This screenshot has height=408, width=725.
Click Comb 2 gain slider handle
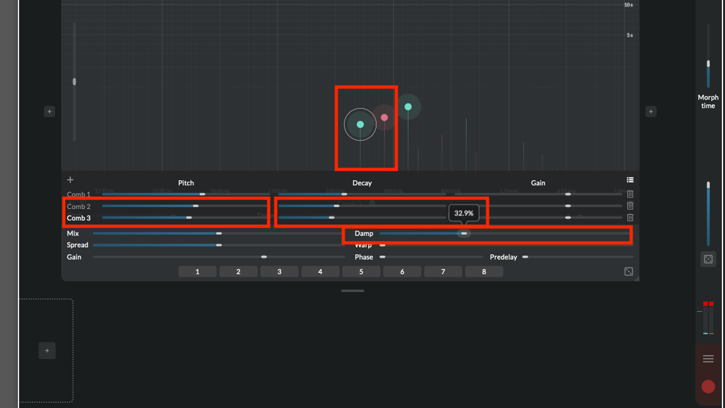[x=568, y=206]
